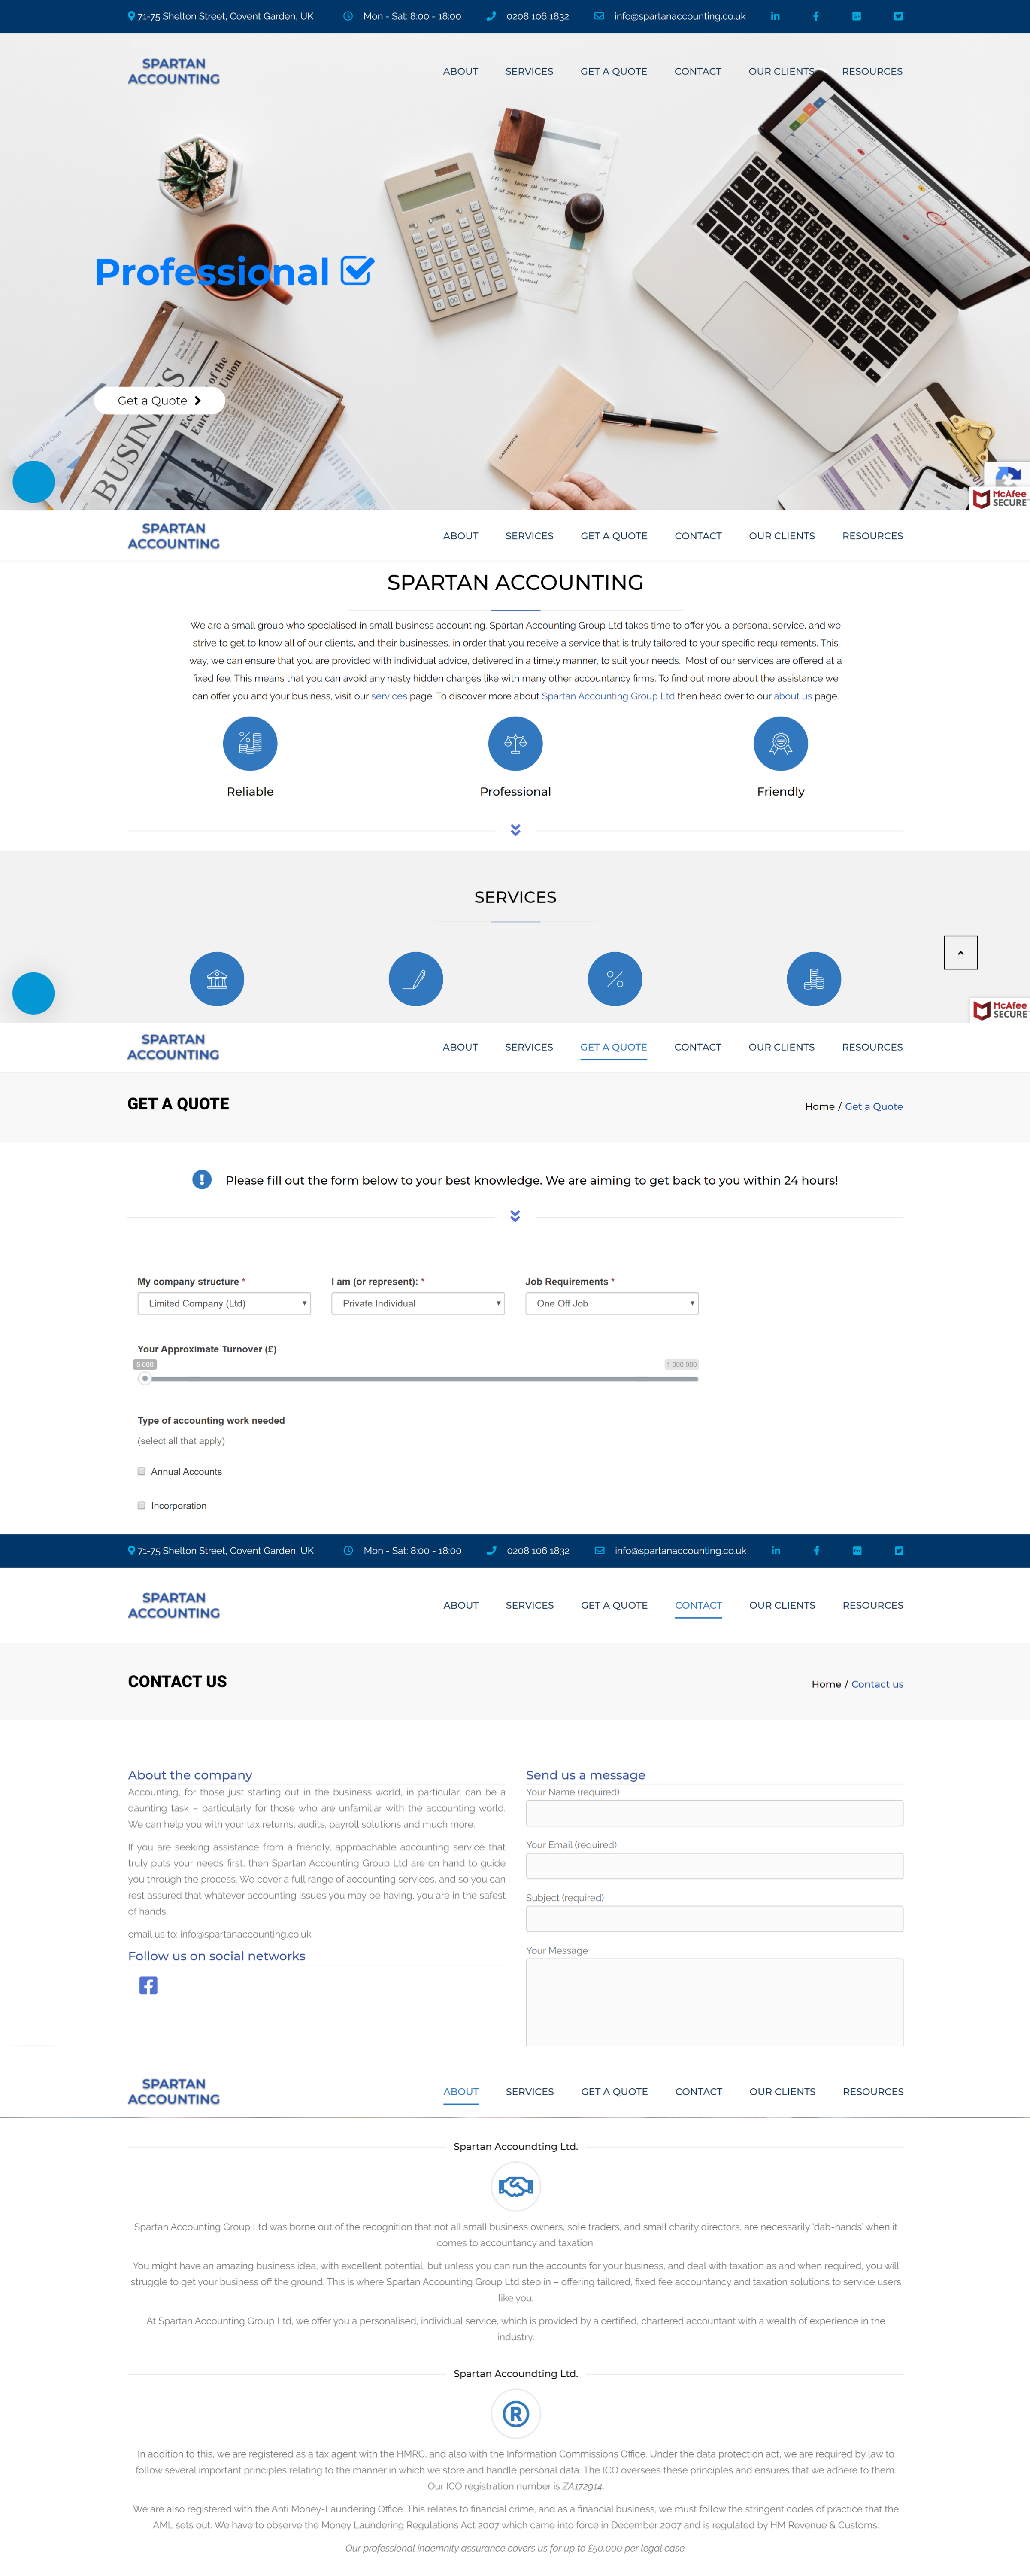Viewport: 1030px width, 2576px height.
Task: Click the Facebook icon in the bar above Contact Us
Action: (x=817, y=1551)
